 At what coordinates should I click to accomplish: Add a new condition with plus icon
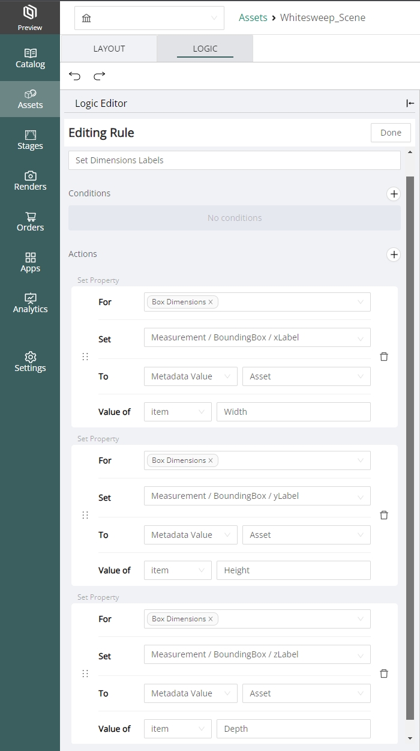click(x=394, y=194)
